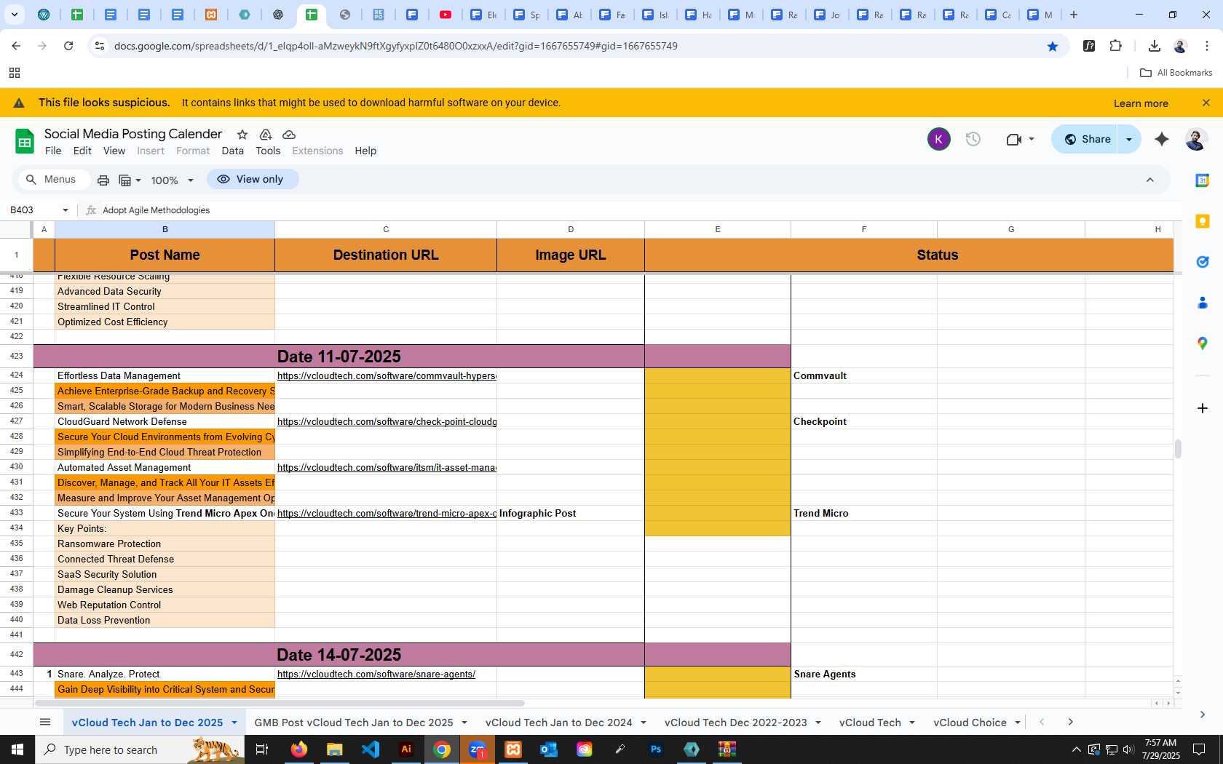
Task: Select column C header
Action: click(x=386, y=229)
